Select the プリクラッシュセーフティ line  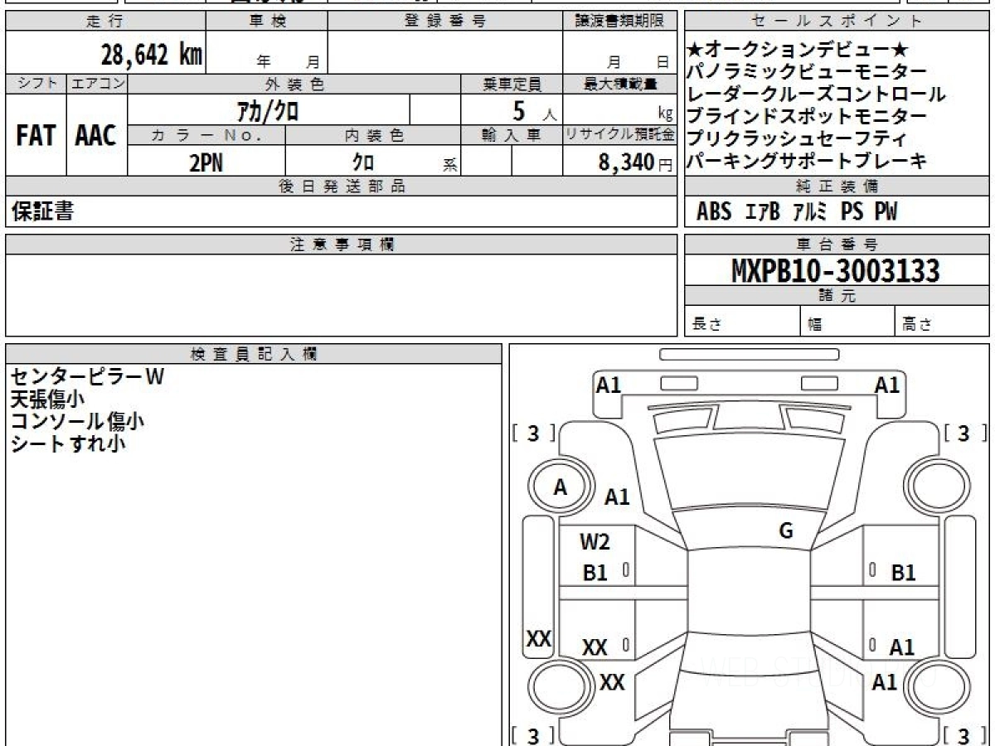pyautogui.click(x=797, y=139)
